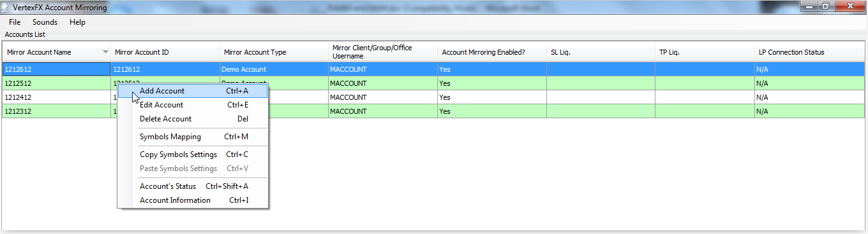868x234 pixels.
Task: Open Account Information from context menu
Action: pos(193,200)
